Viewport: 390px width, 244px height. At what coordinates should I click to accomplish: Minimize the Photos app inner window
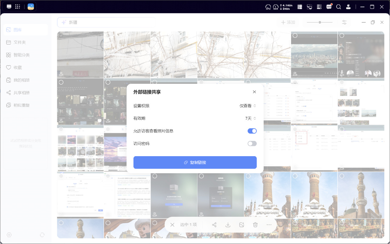coord(363,22)
